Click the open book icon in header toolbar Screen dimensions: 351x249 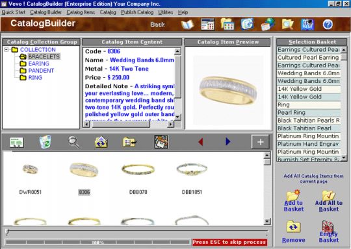tap(187, 25)
